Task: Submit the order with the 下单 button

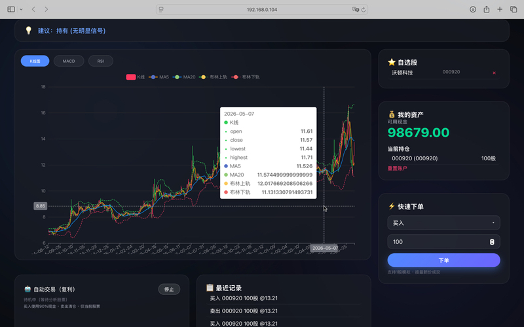Action: click(x=444, y=260)
